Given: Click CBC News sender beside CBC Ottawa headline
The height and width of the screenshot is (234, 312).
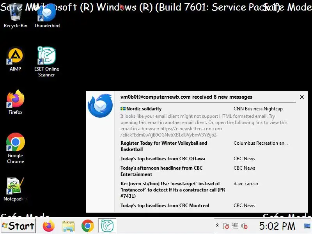Looking at the screenshot, I should tap(245, 159).
